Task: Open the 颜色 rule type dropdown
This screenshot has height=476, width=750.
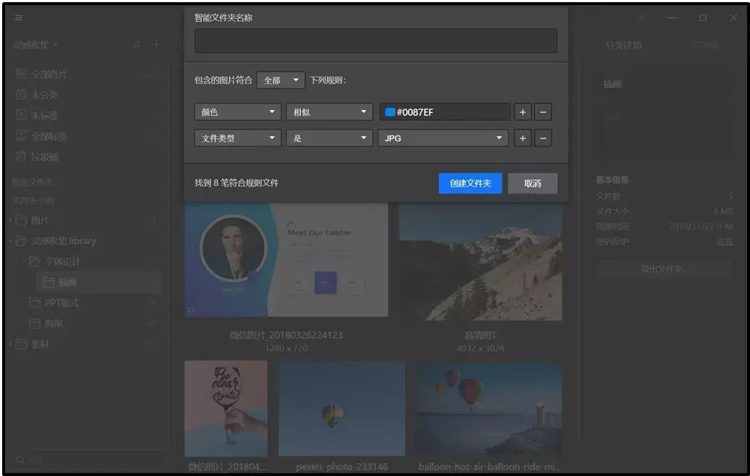Action: [238, 112]
